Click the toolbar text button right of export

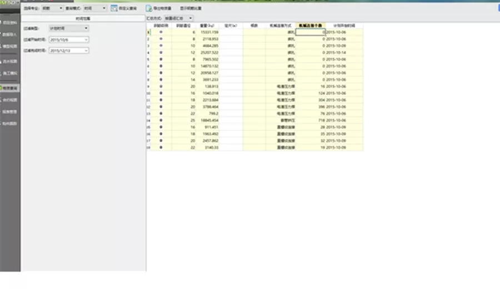tap(191, 8)
